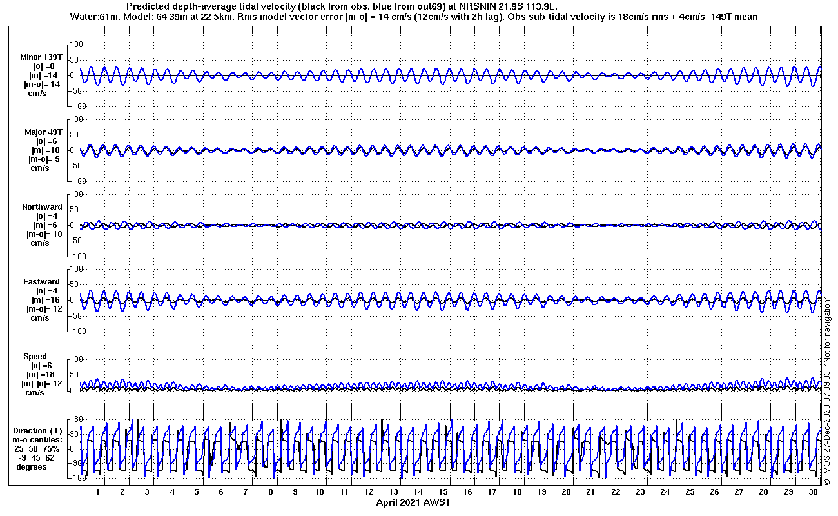Click the "Major 49T" panel label
Image resolution: width=838 pixels, height=516 pixels.
pos(43,132)
